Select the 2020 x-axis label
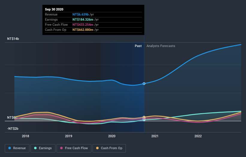The height and width of the screenshot is (157, 246). tap(112, 136)
